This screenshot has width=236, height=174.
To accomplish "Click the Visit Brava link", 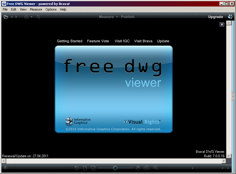I will click(143, 41).
